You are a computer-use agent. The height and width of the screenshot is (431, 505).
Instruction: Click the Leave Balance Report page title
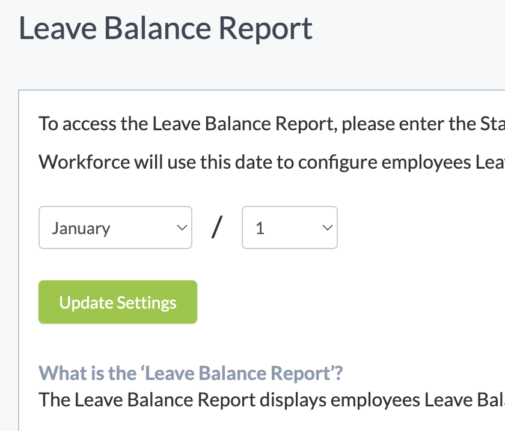(x=166, y=29)
